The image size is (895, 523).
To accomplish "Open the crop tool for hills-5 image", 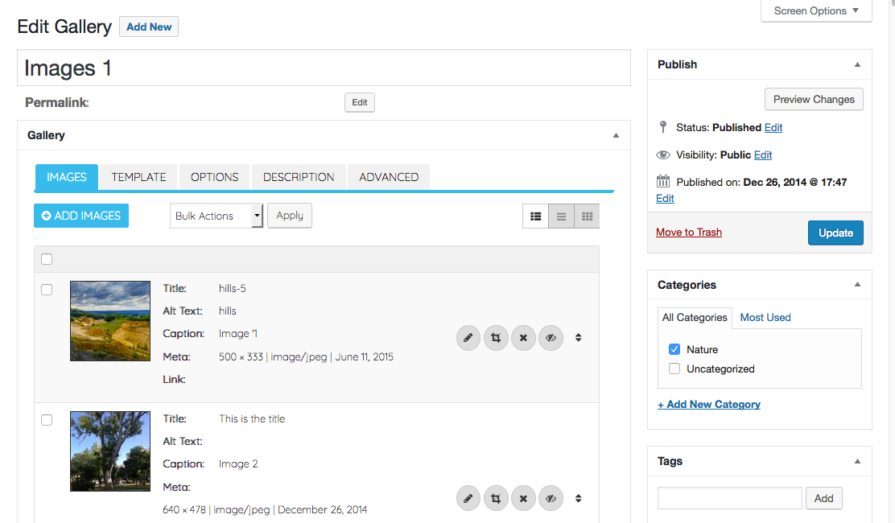I will [496, 338].
